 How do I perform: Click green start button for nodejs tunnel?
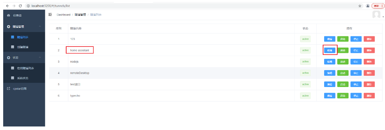(343, 62)
